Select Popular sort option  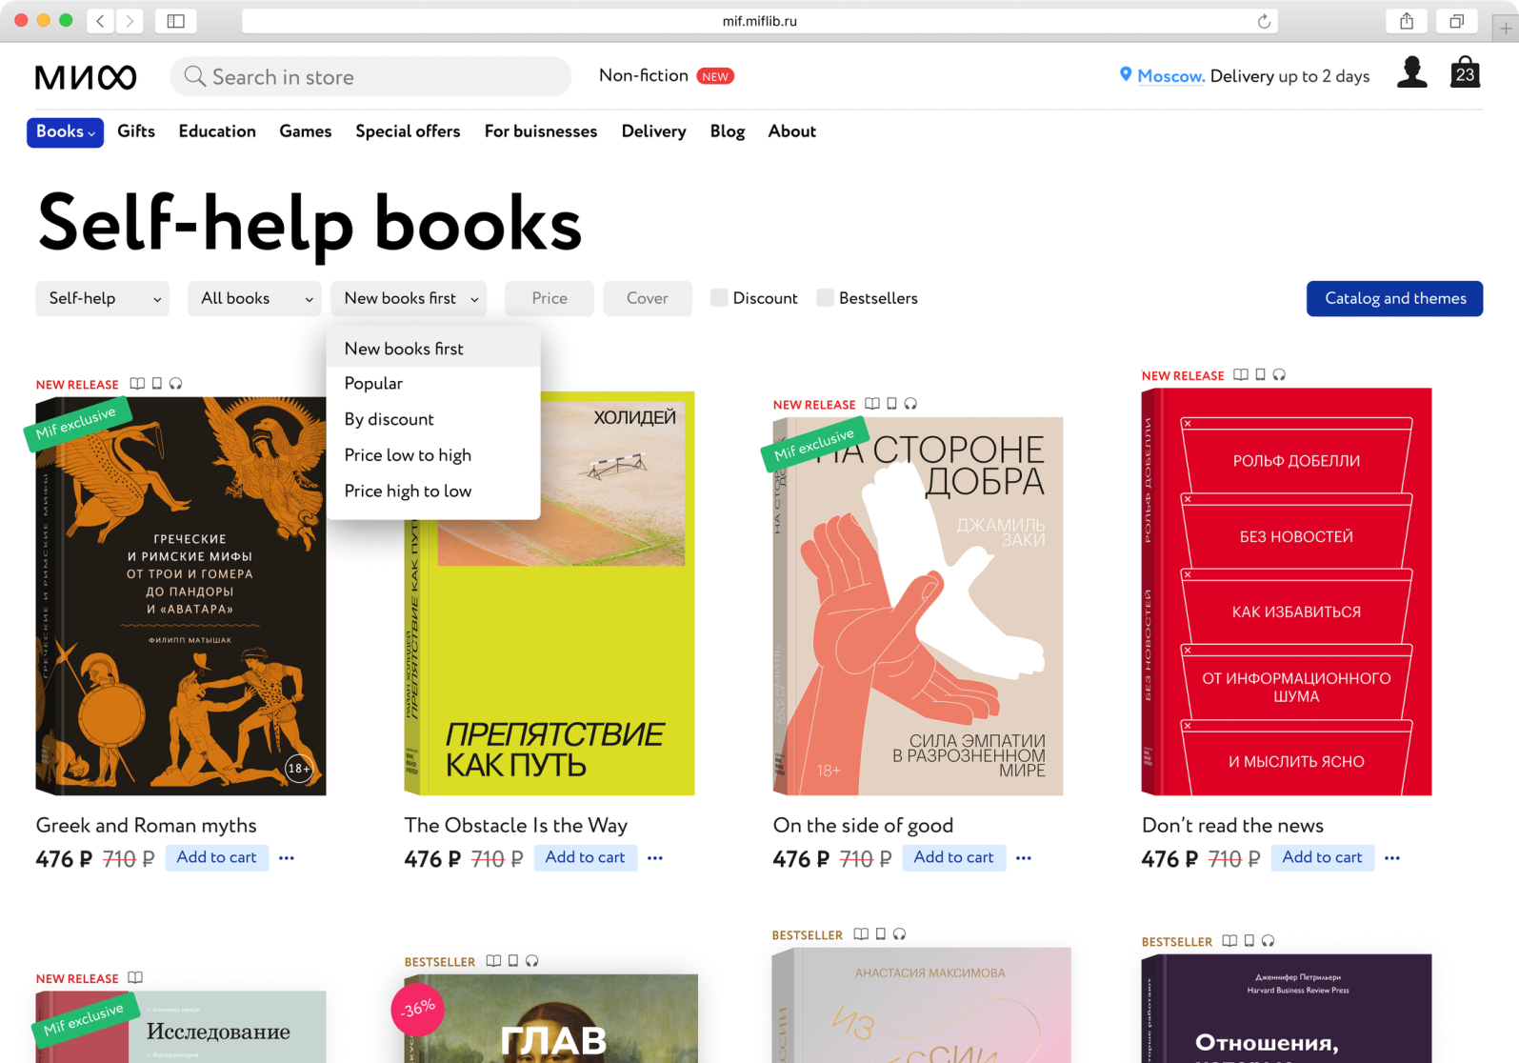coord(433,383)
